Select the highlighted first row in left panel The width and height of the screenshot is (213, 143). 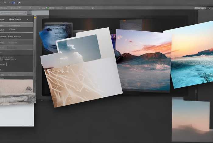(16, 24)
